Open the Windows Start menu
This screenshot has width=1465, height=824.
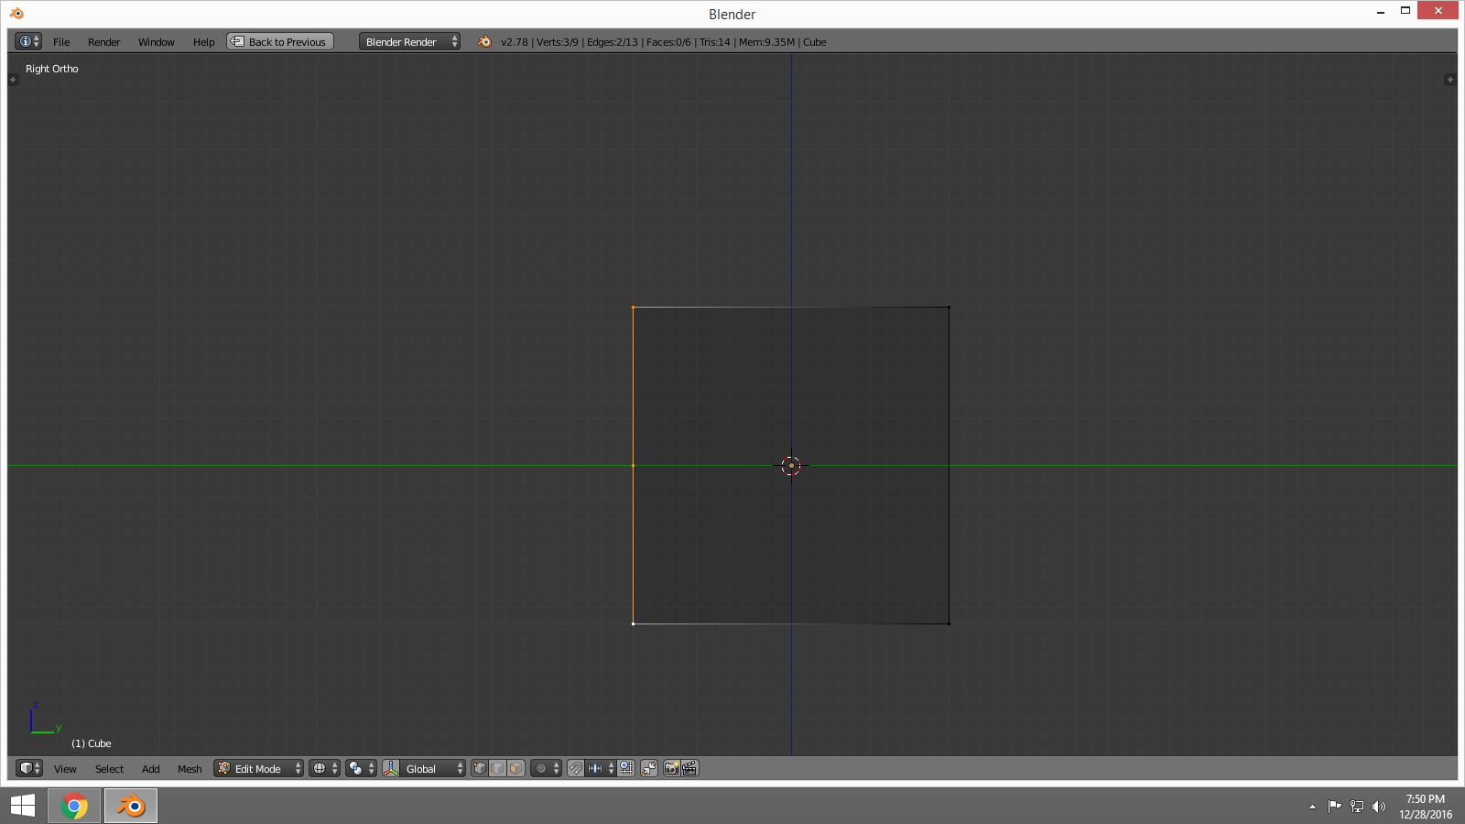pos(23,806)
